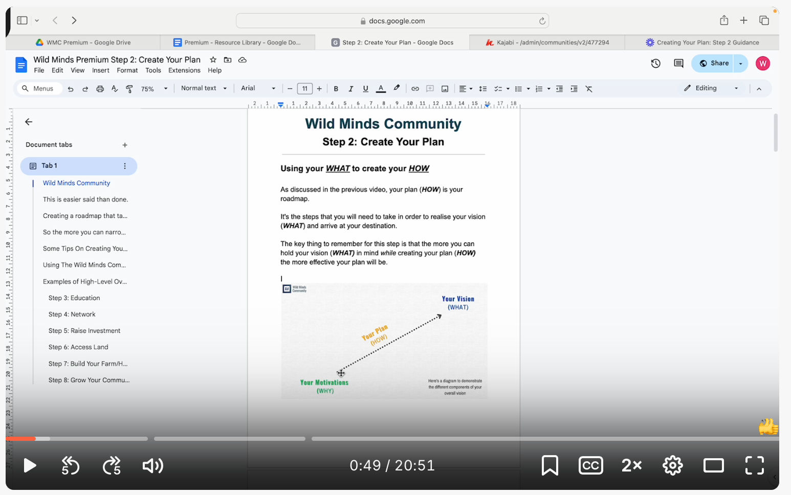791x495 pixels.
Task: Open the 75% zoom dropdown
Action: [155, 89]
